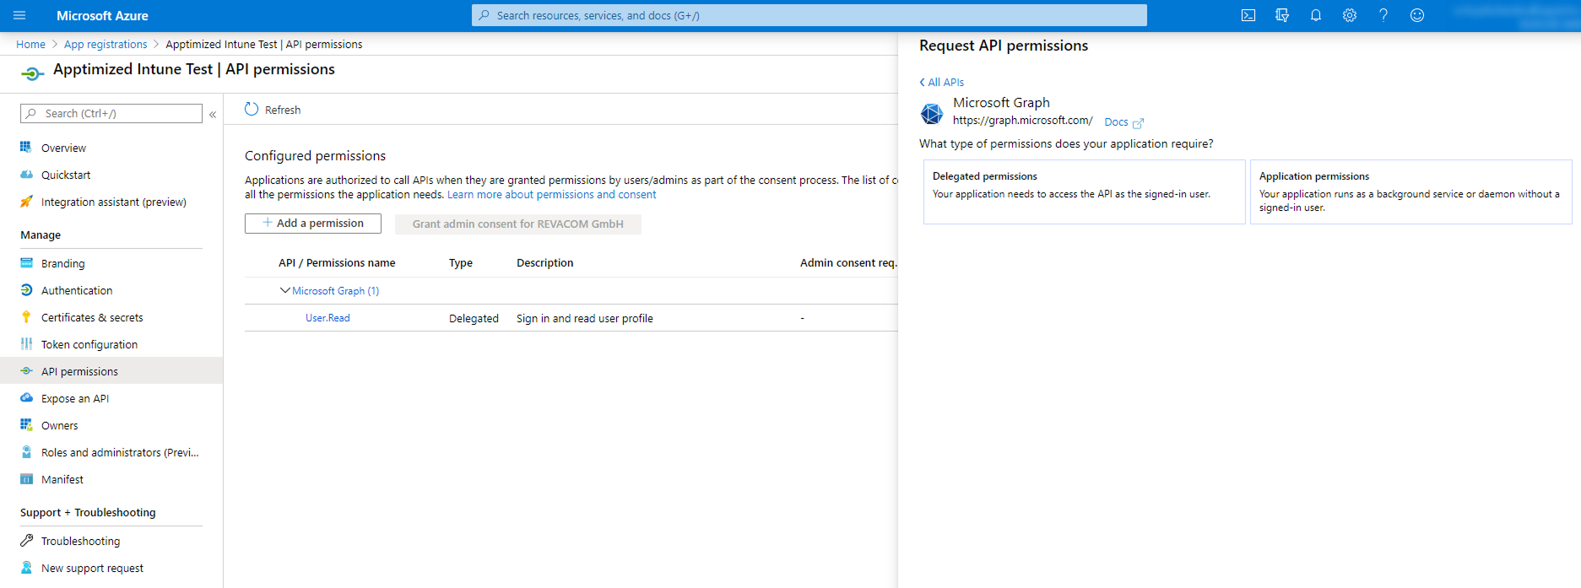
Task: Click the Certificates & secrets key icon
Action: click(x=26, y=317)
